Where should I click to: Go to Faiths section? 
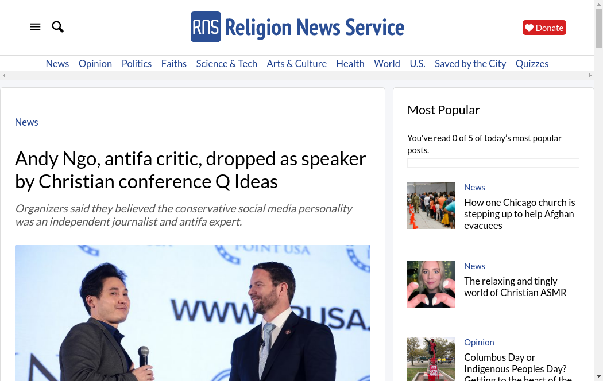click(x=173, y=64)
